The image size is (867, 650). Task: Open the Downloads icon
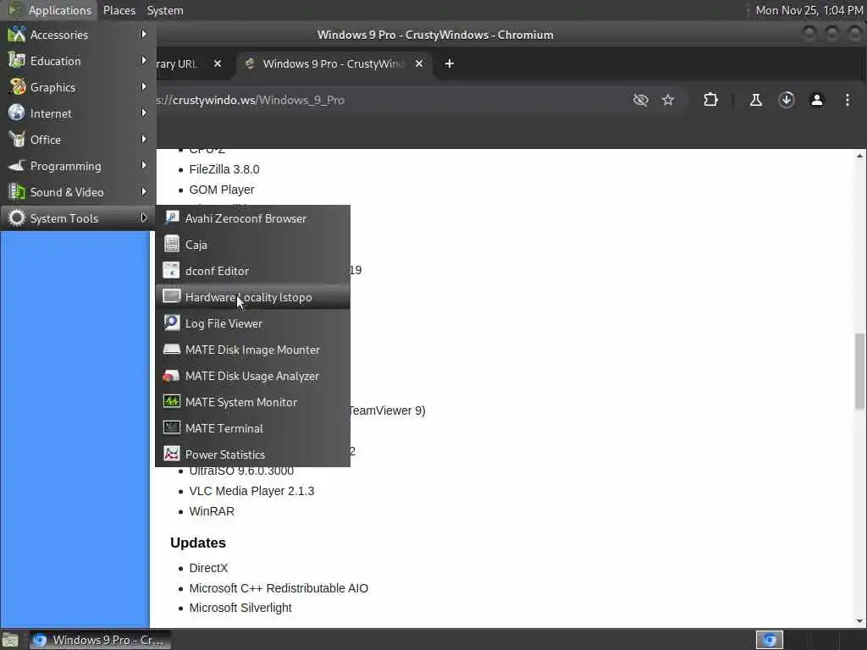787,100
